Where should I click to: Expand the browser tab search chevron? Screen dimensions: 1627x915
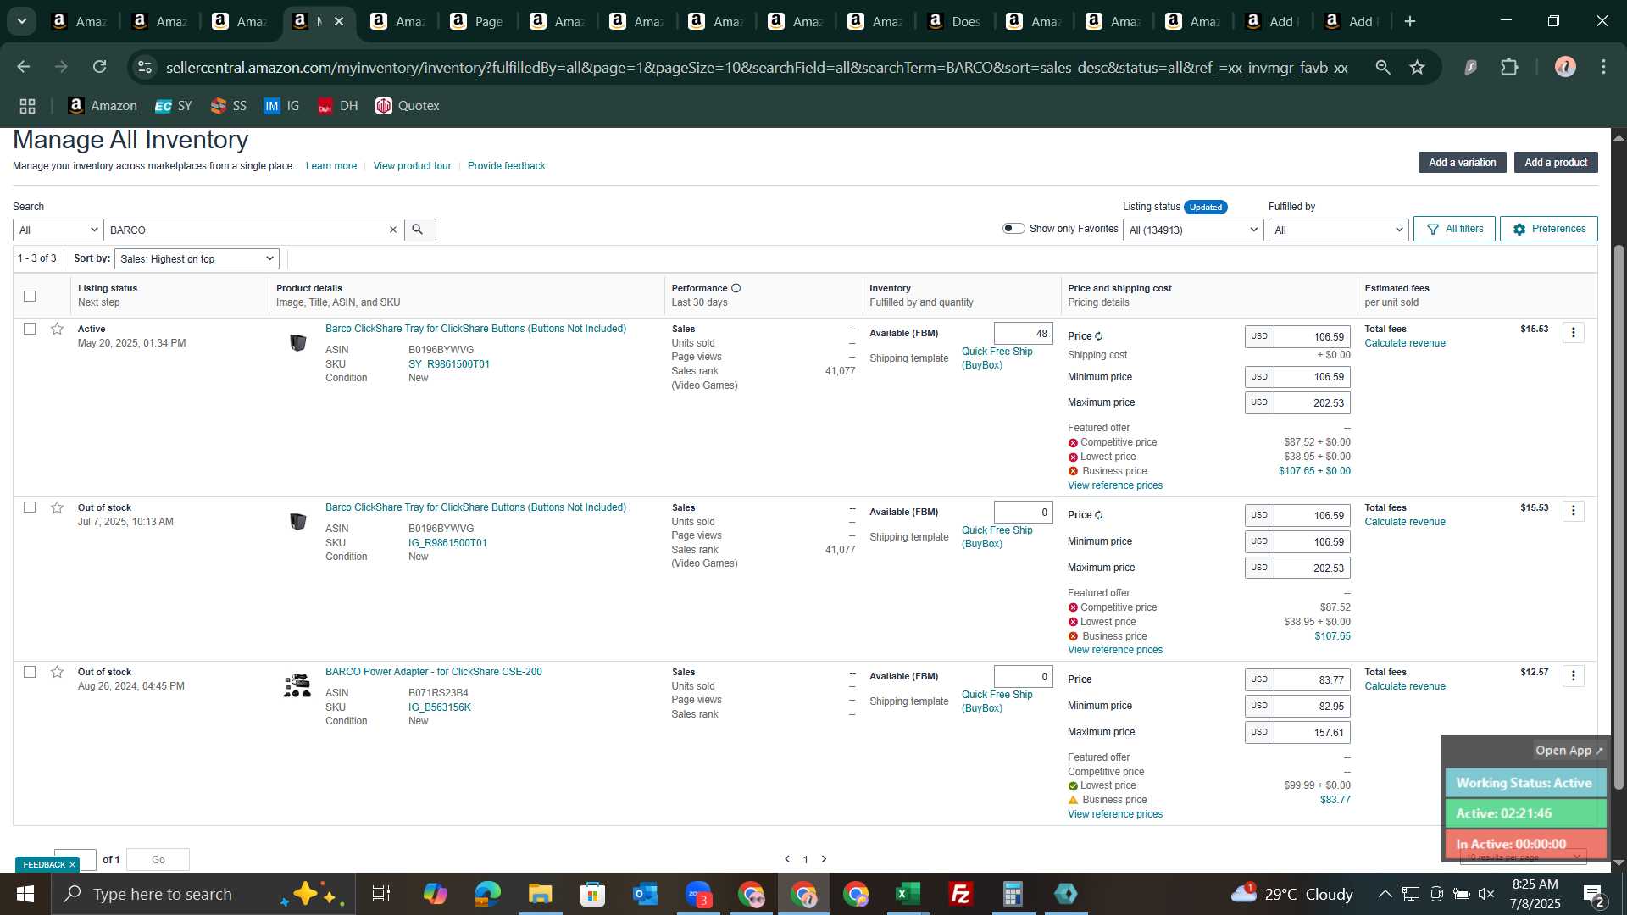pyautogui.click(x=22, y=22)
